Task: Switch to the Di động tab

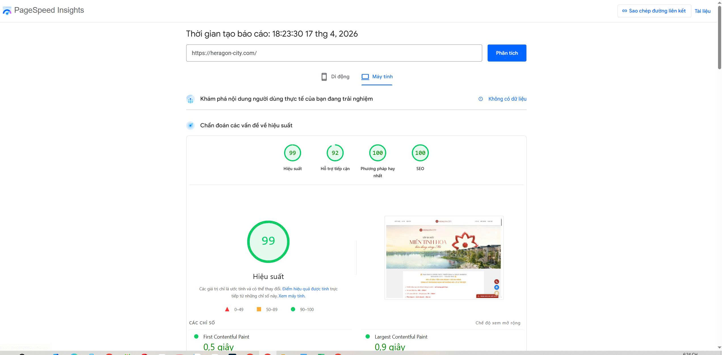Action: [x=335, y=77]
